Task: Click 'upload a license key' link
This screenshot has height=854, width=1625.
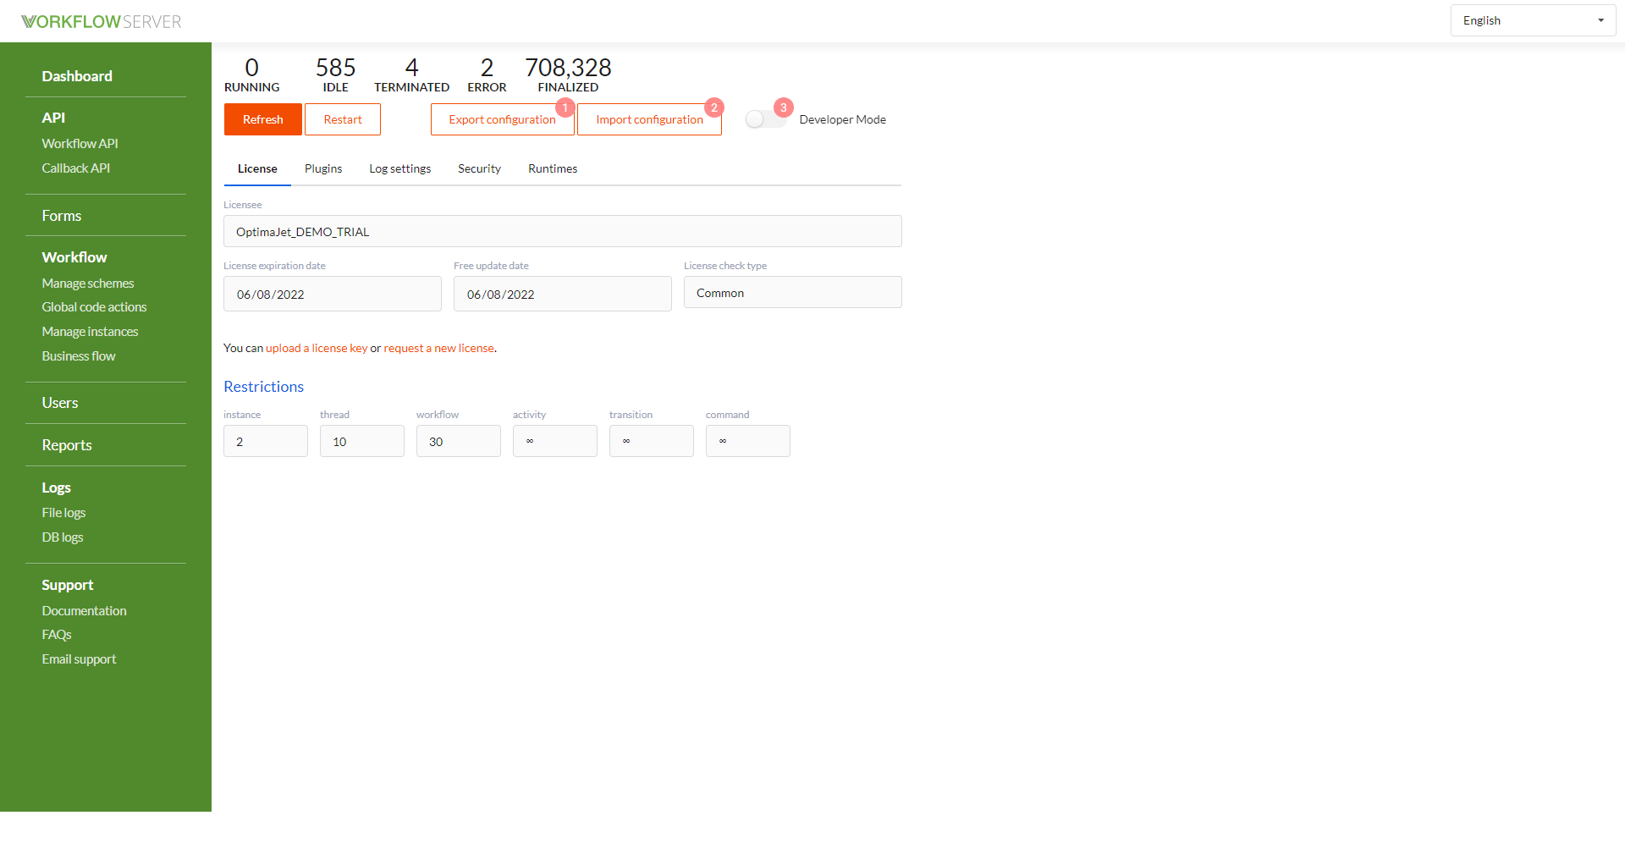Action: [317, 348]
